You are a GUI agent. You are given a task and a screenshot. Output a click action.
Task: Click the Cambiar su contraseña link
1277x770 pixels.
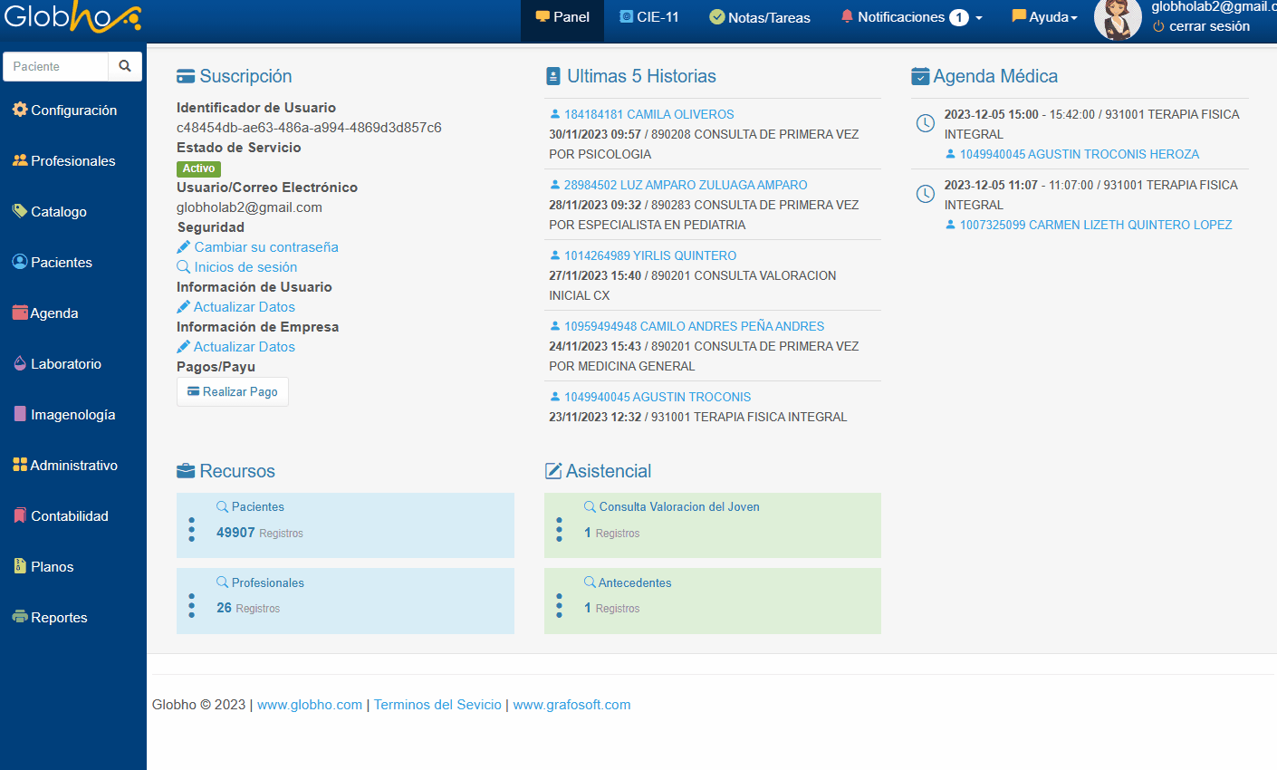tap(265, 247)
